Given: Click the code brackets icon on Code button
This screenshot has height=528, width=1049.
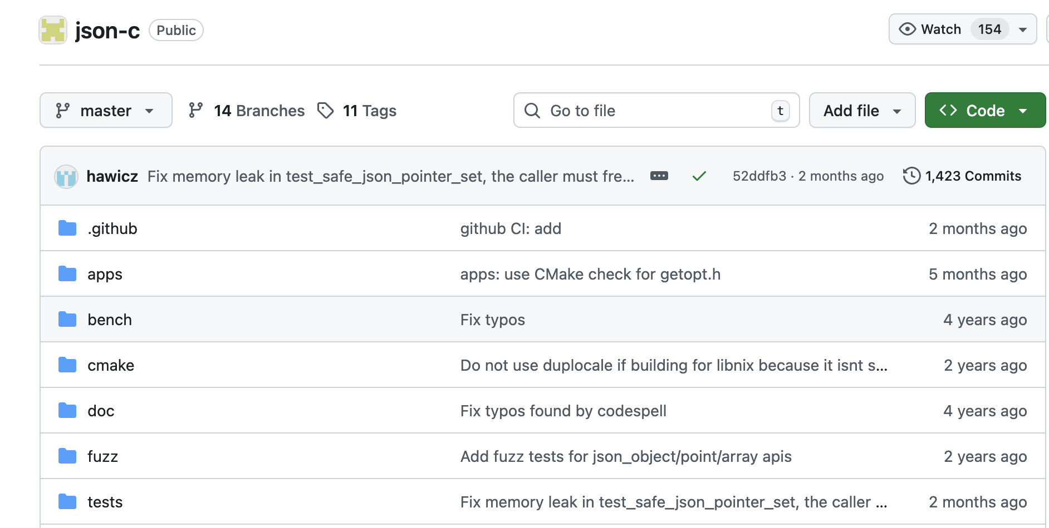Looking at the screenshot, I should click(x=948, y=110).
